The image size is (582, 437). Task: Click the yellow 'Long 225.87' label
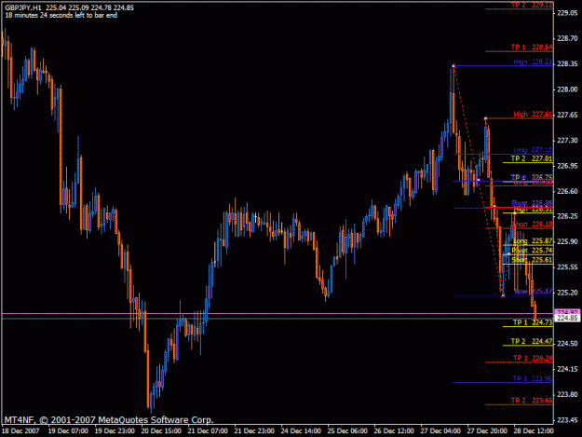pyautogui.click(x=533, y=241)
